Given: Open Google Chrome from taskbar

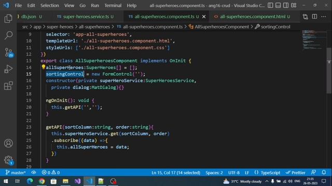Looking at the screenshot, I should pyautogui.click(x=41, y=181).
